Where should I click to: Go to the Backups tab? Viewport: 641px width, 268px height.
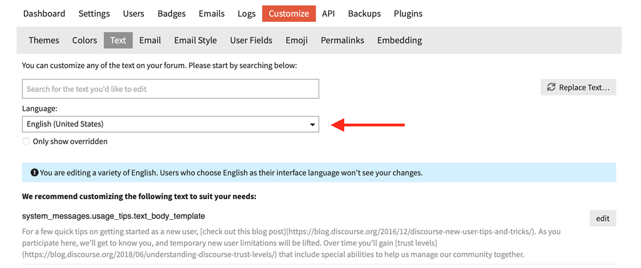point(364,14)
